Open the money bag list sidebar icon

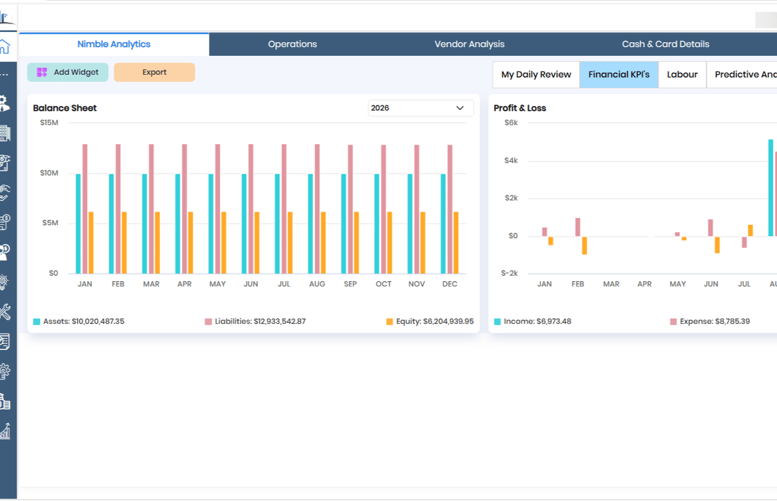click(x=5, y=401)
